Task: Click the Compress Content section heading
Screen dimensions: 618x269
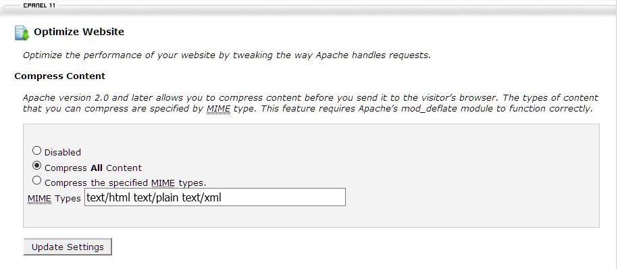Action: (x=60, y=76)
